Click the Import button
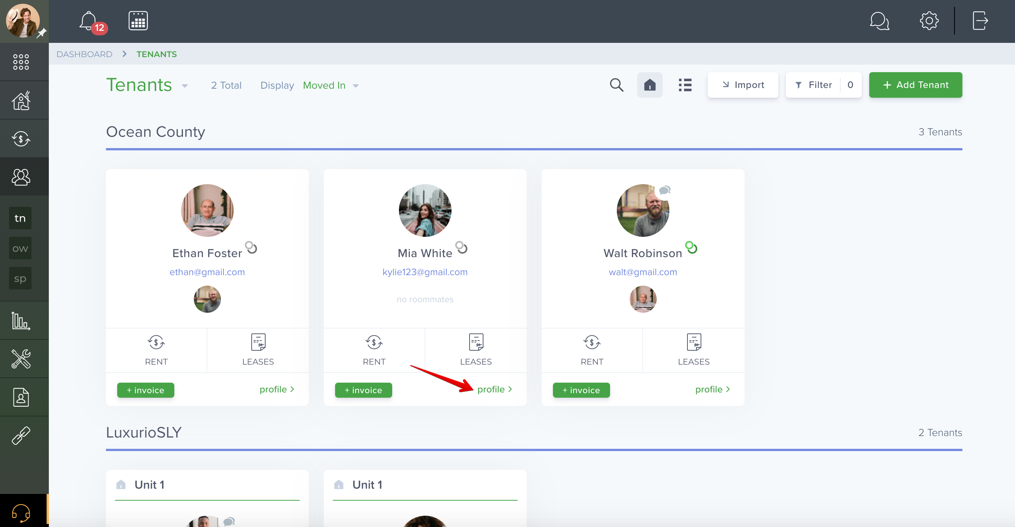The image size is (1015, 527). (743, 85)
